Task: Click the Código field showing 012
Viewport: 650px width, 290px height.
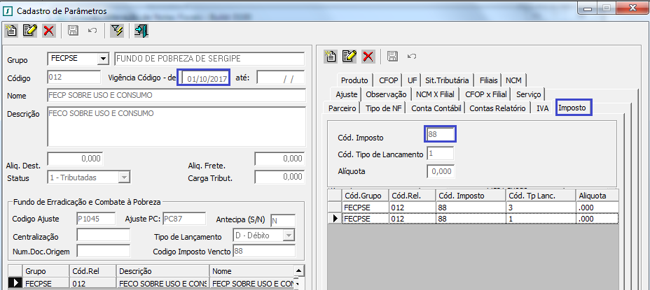Action: point(74,77)
